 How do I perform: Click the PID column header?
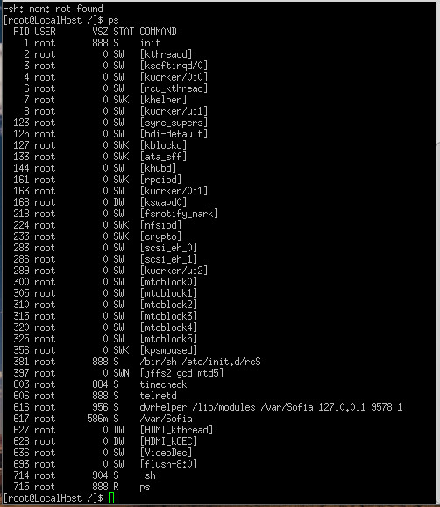[21, 32]
